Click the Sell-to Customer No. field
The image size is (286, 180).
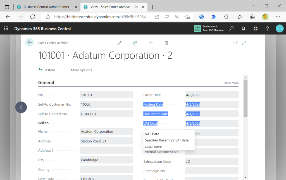[106, 105]
